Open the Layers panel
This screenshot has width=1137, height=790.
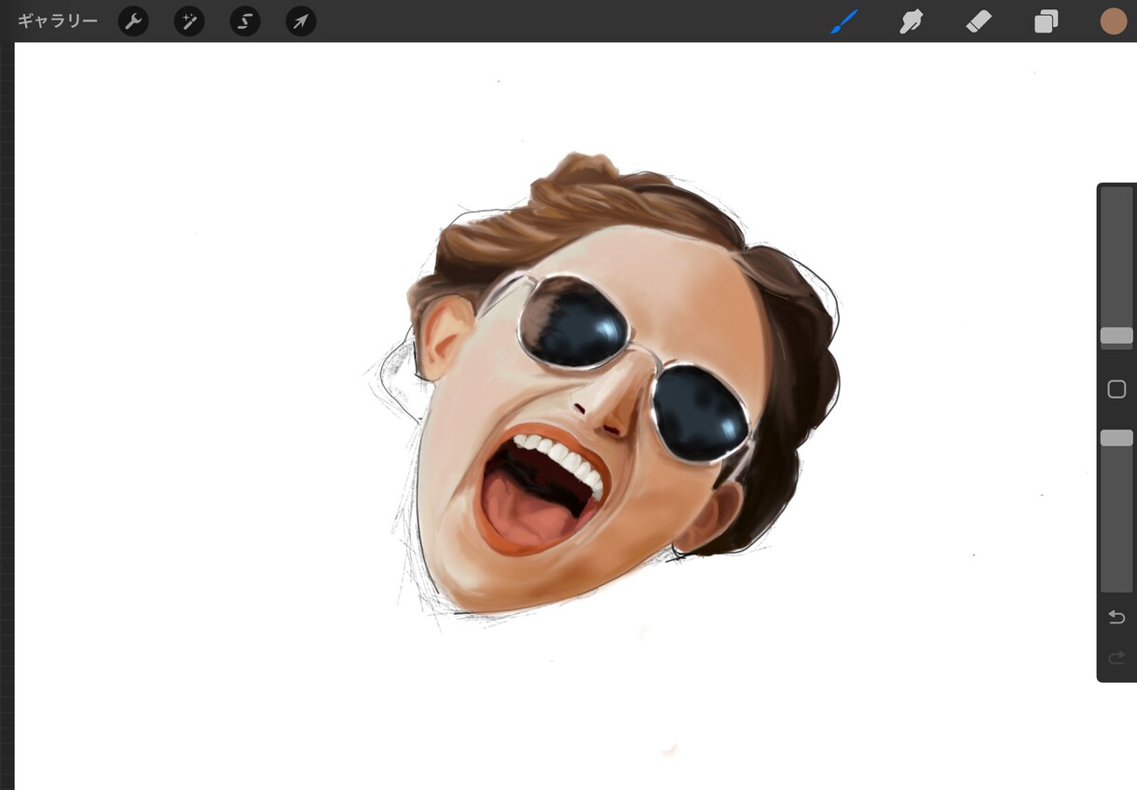pos(1047,21)
